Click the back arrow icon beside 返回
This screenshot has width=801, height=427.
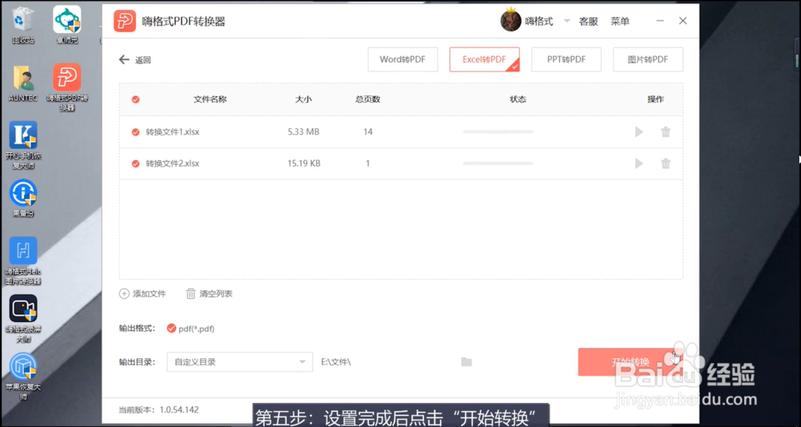[x=124, y=60]
